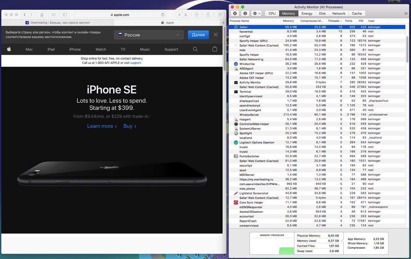Image resolution: width=411 pixels, height=259 pixels.
Task: Select ControllerMate Helper process row
Action: (317, 124)
